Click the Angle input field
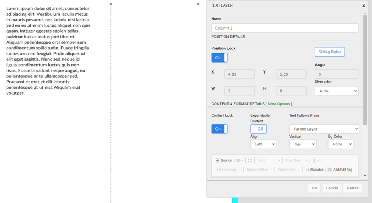Screen dimensions: 372x203 tap(336, 74)
